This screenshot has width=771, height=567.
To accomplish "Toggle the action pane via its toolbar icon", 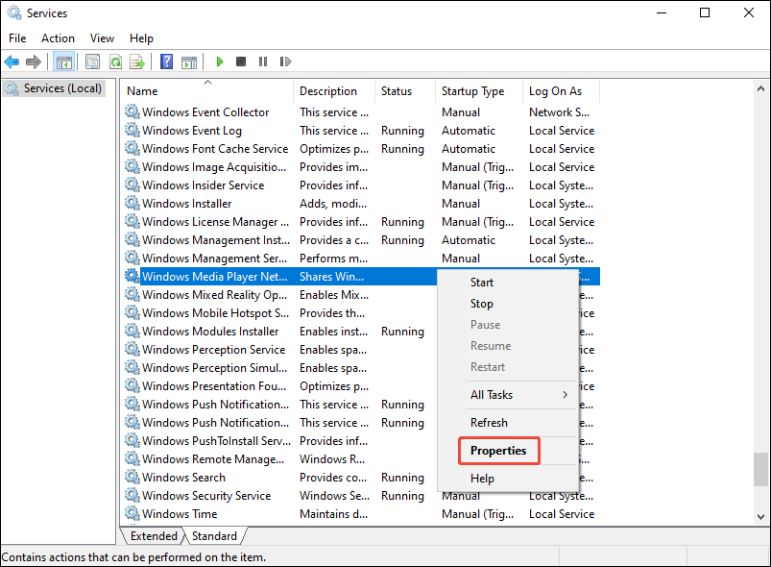I will (x=189, y=62).
